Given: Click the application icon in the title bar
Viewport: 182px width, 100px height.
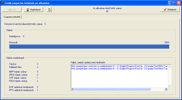Looking at the screenshot, I should click(x=2, y=3).
